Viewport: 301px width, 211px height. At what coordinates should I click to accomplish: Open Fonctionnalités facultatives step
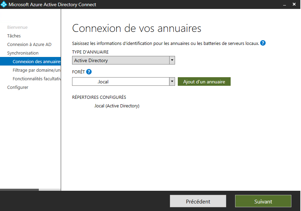point(37,79)
